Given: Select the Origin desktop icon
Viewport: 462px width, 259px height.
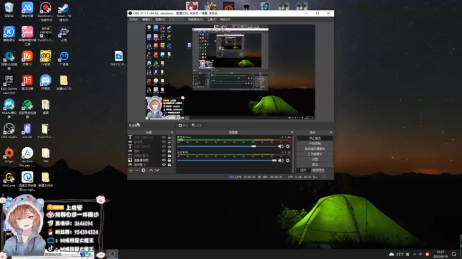Looking at the screenshot, I should [x=9, y=155].
